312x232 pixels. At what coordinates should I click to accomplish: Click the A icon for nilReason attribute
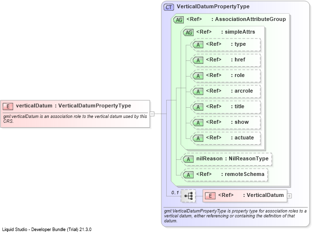[188, 159]
